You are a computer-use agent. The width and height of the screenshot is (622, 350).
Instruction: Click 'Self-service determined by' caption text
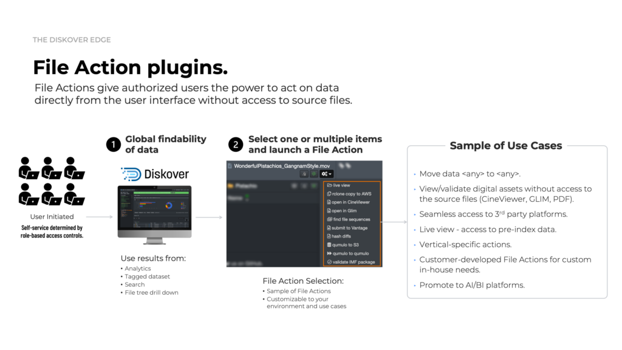[x=52, y=228]
